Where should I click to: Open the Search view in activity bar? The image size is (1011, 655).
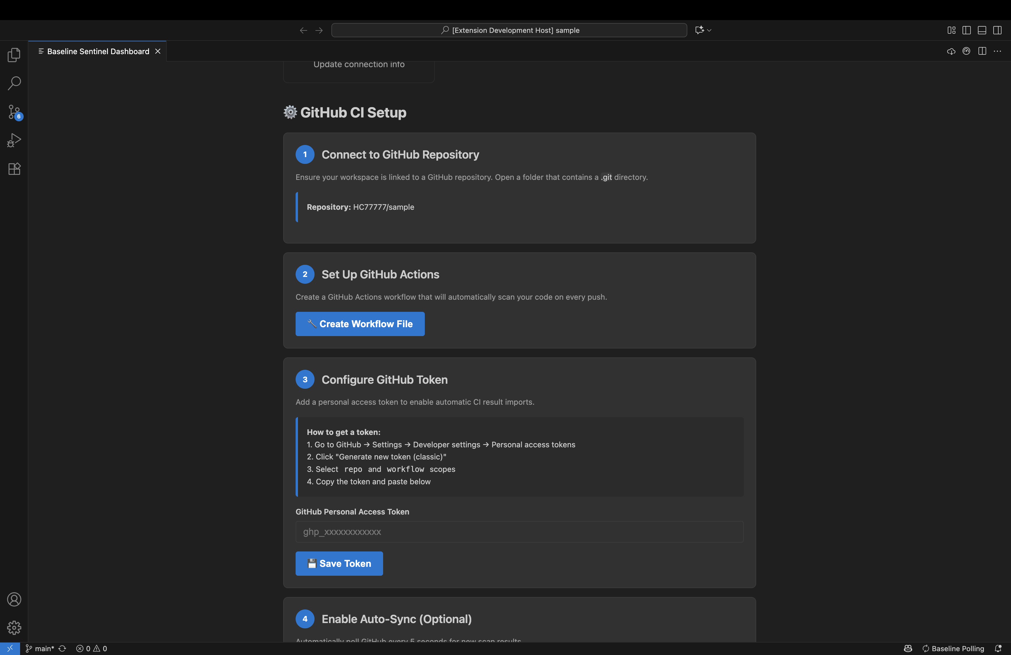[x=14, y=83]
